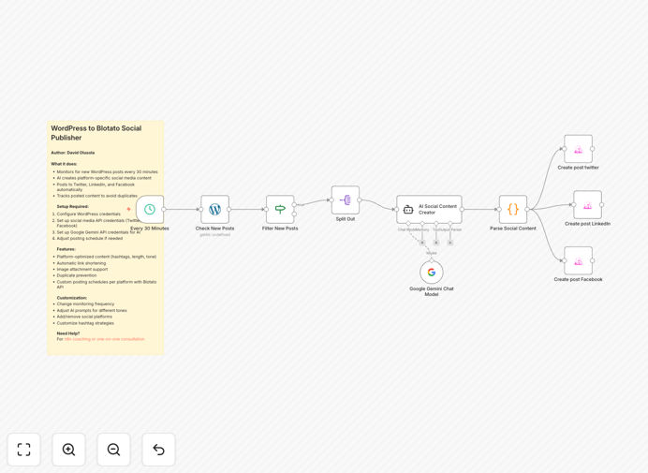Click the fit-to-view canvas button

[x=24, y=450]
